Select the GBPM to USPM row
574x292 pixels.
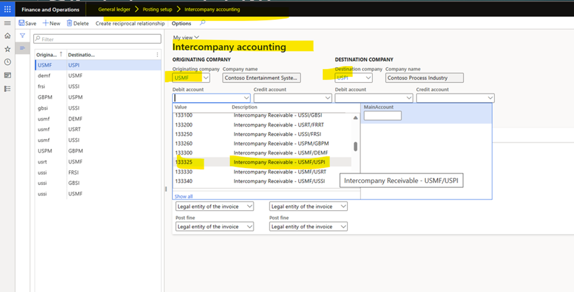tap(98, 97)
